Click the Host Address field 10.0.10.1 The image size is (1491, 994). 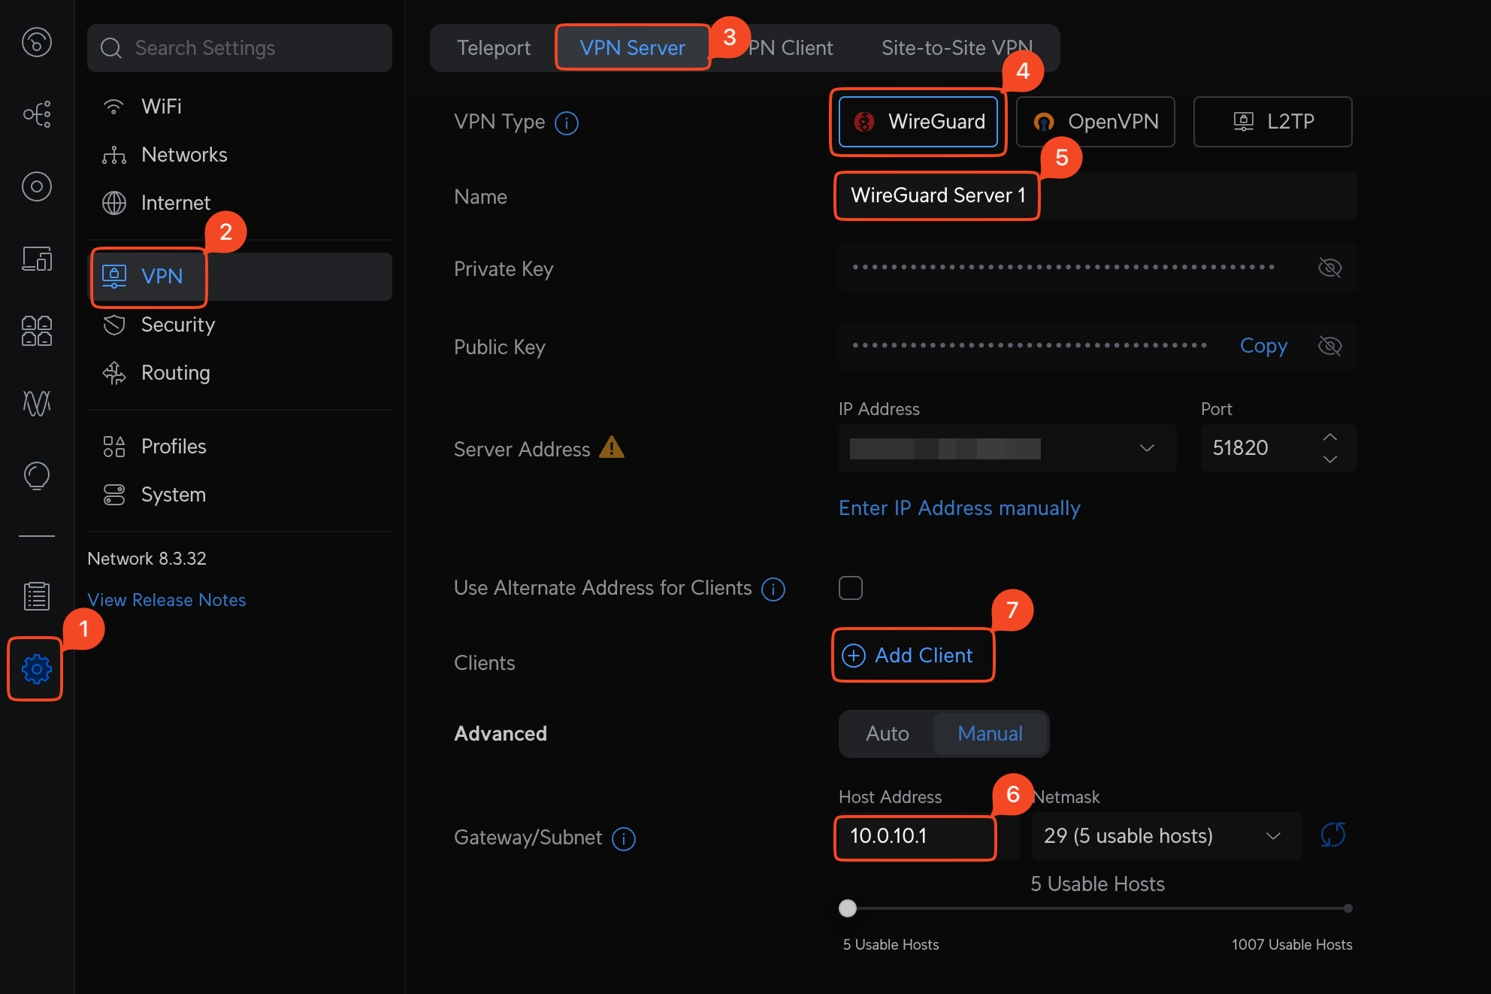[x=929, y=836]
